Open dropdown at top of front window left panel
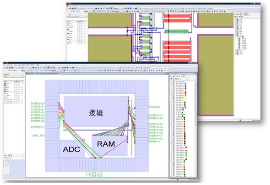This screenshot has width=270, height=185. coord(14,77)
